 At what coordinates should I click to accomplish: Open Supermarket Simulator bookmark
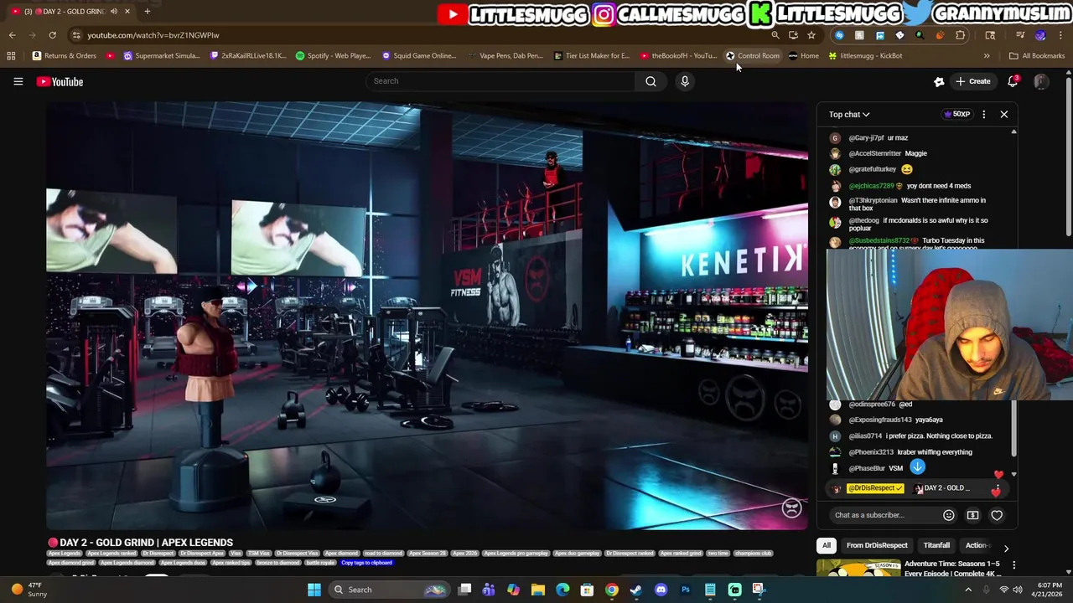(162, 56)
